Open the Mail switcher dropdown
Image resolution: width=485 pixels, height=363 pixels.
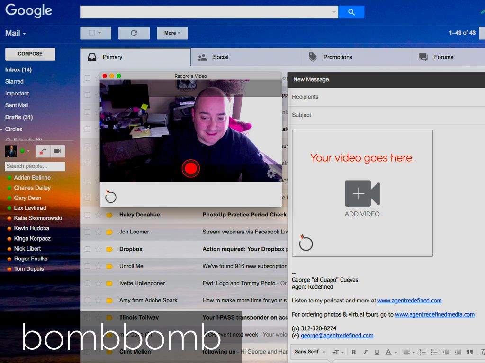[x=15, y=33]
